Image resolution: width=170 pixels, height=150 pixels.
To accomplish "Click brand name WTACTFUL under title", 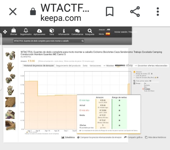I will [27, 57].
